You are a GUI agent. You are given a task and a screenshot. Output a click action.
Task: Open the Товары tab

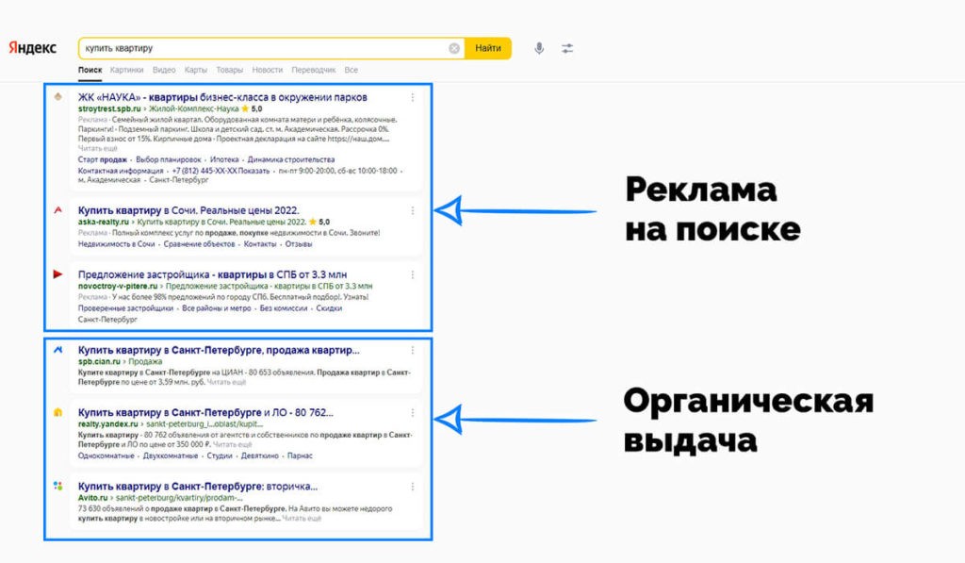[x=230, y=70]
